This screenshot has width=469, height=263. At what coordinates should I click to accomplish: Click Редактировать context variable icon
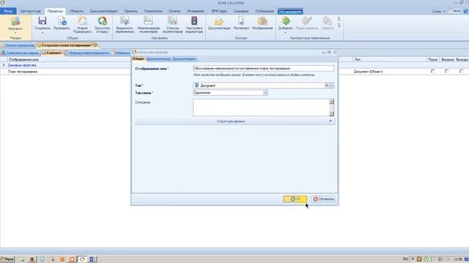pyautogui.click(x=306, y=21)
